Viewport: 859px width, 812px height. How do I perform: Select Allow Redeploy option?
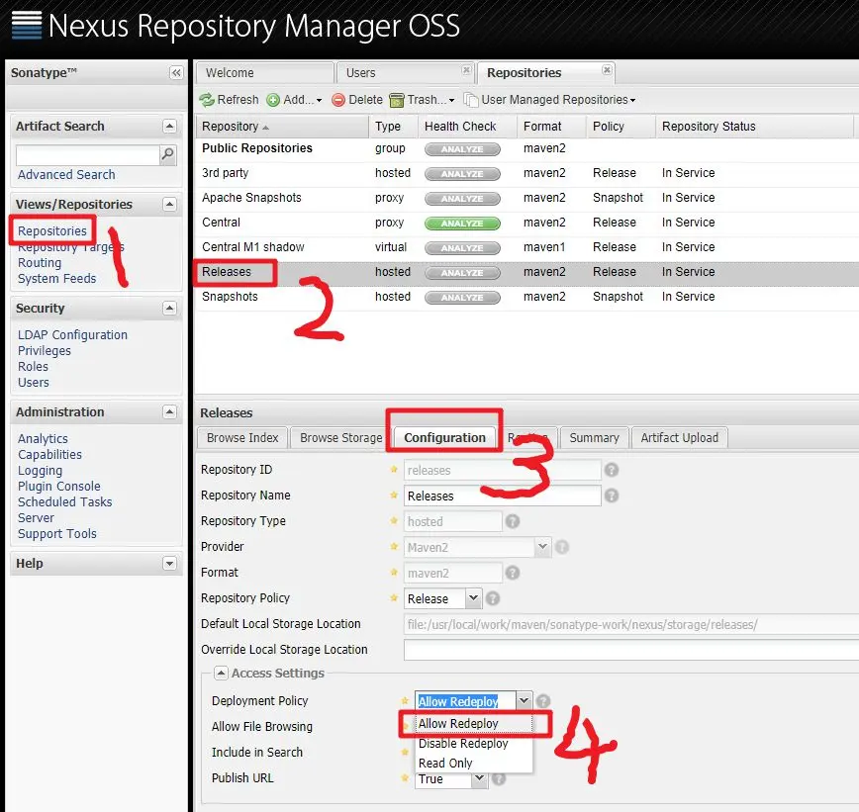pyautogui.click(x=473, y=724)
